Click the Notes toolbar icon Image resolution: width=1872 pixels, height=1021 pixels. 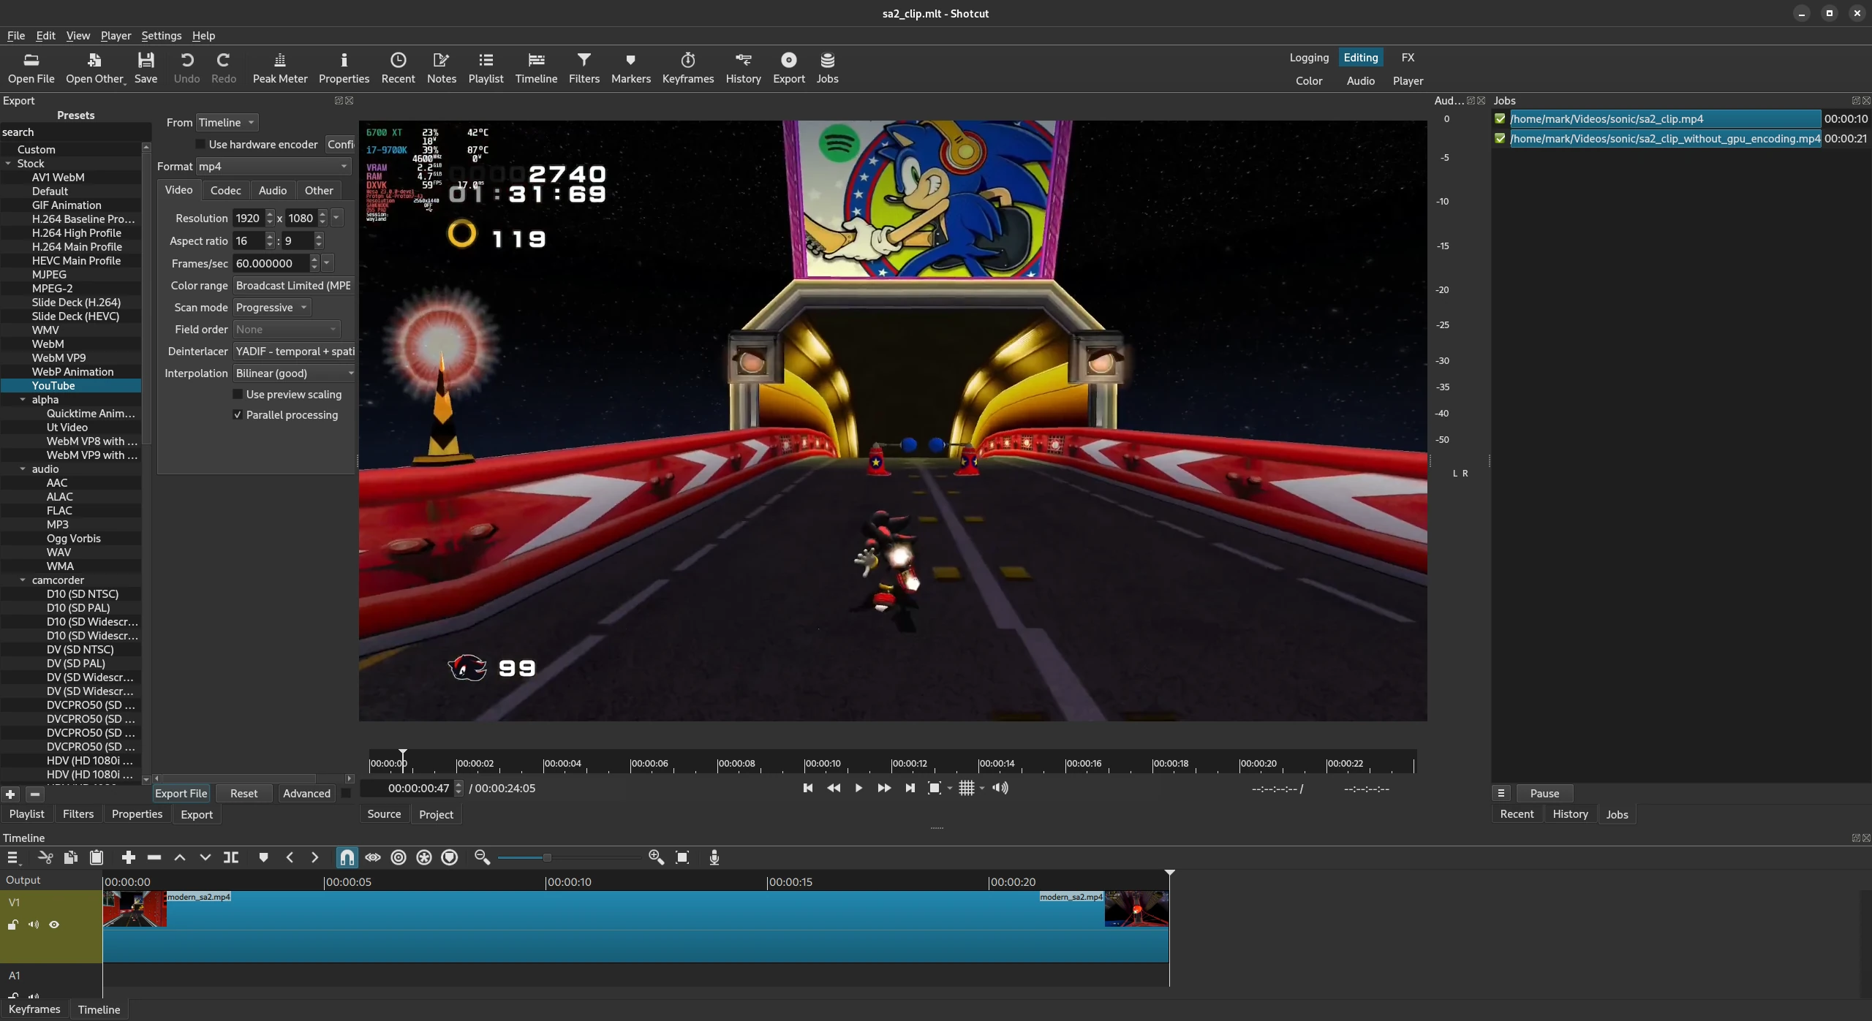point(441,68)
